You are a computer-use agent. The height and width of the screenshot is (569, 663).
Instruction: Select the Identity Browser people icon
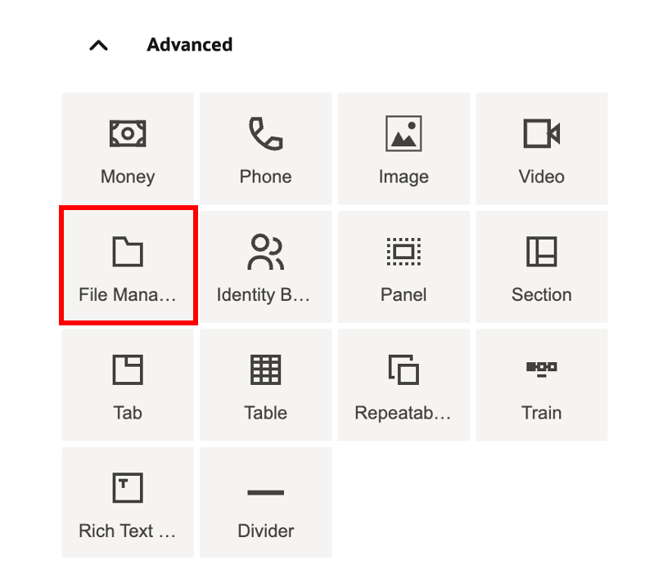pos(265,252)
